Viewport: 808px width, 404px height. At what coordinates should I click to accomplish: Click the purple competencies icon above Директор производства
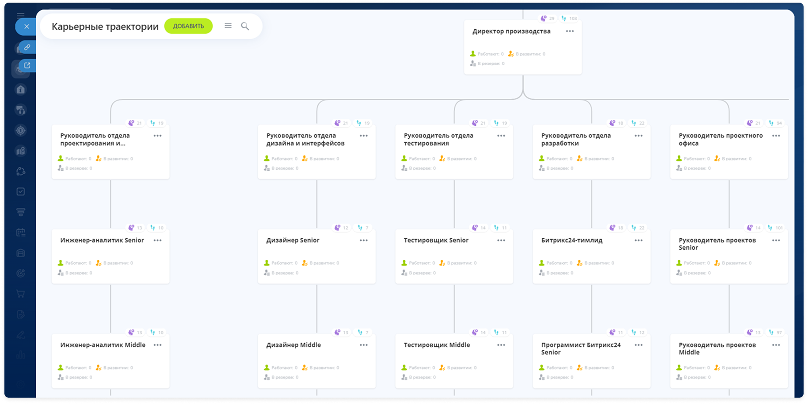click(544, 19)
